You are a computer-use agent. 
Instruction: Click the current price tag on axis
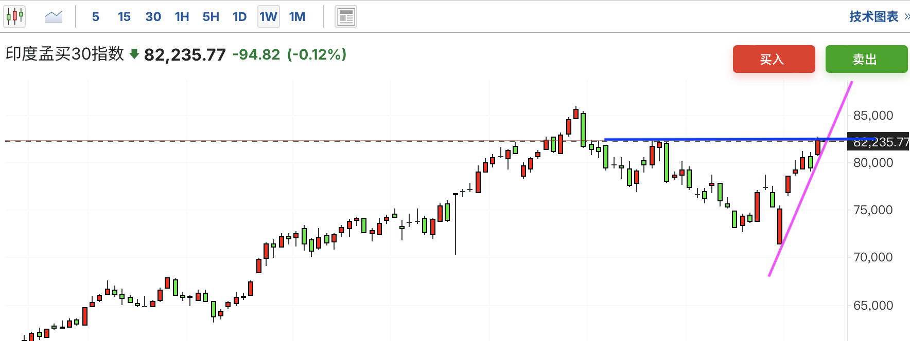coord(879,142)
